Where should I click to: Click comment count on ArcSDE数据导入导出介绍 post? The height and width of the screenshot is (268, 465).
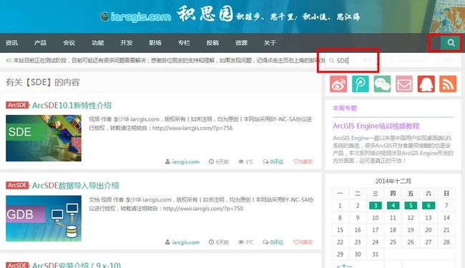coord(273,242)
